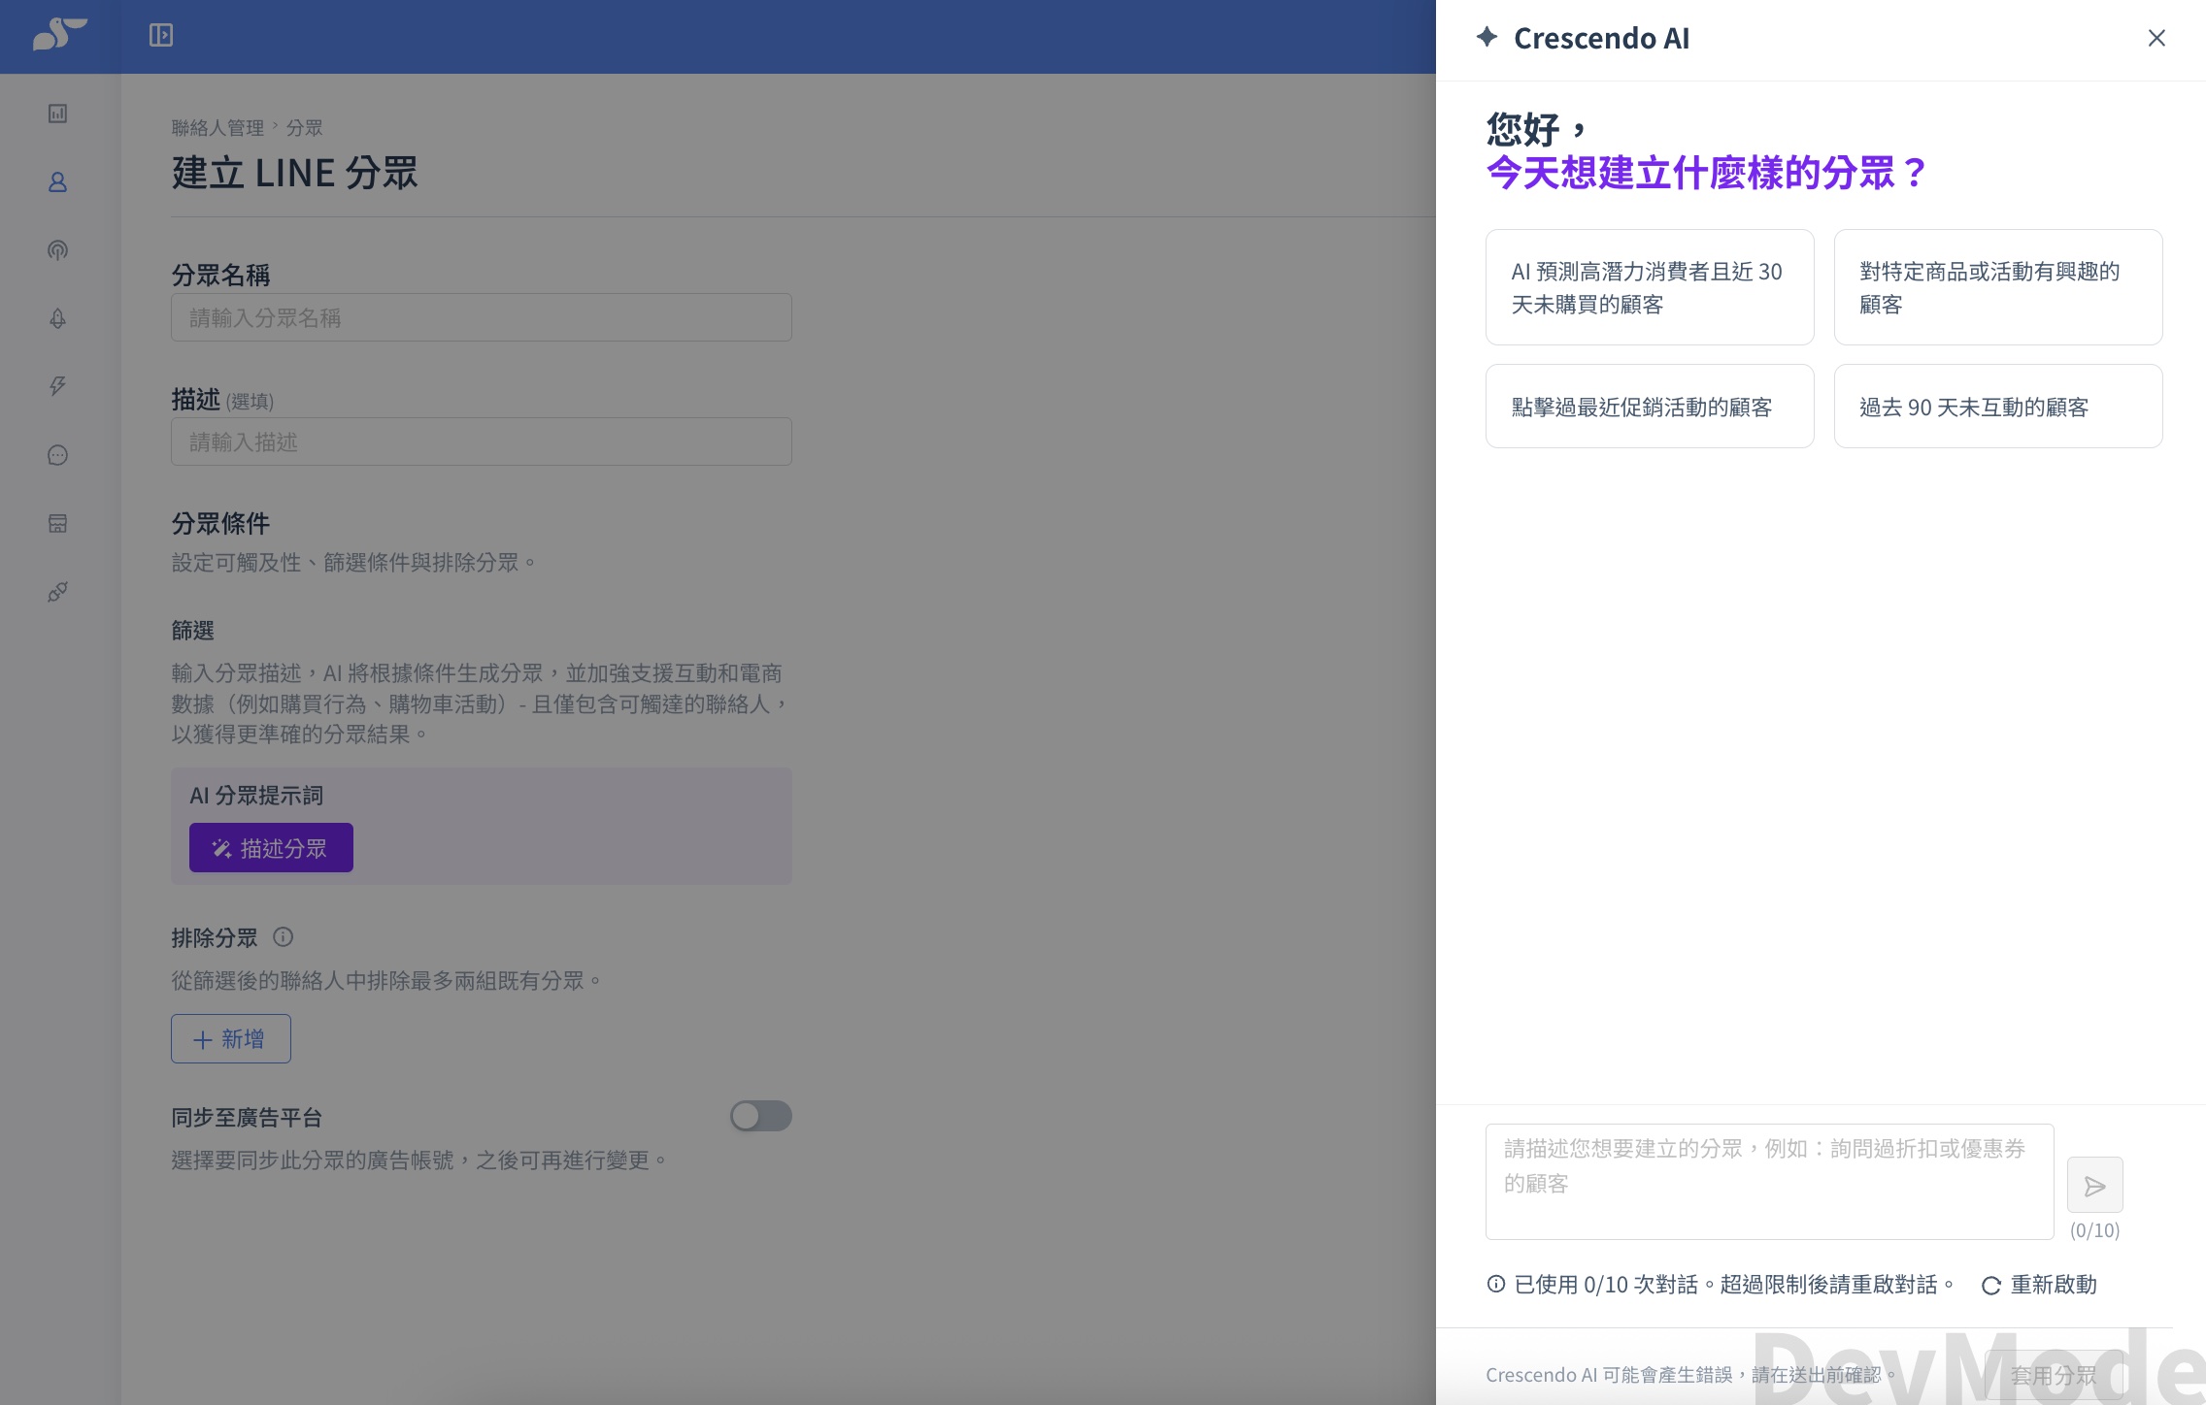Click the 新增 exclude segment button
The height and width of the screenshot is (1405, 2206).
click(x=231, y=1038)
